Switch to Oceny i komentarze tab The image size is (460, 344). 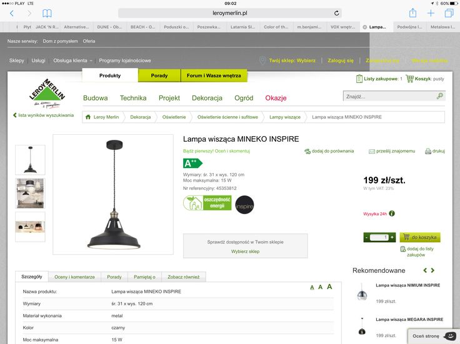[x=74, y=277]
